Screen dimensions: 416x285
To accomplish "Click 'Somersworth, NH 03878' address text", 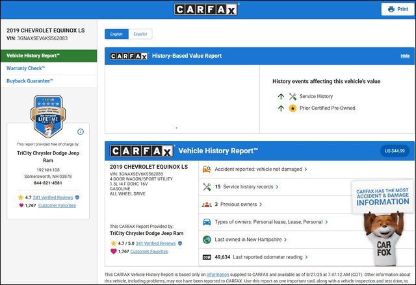I will 48,177.
